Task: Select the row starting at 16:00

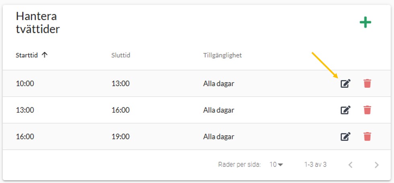Action: [x=24, y=137]
